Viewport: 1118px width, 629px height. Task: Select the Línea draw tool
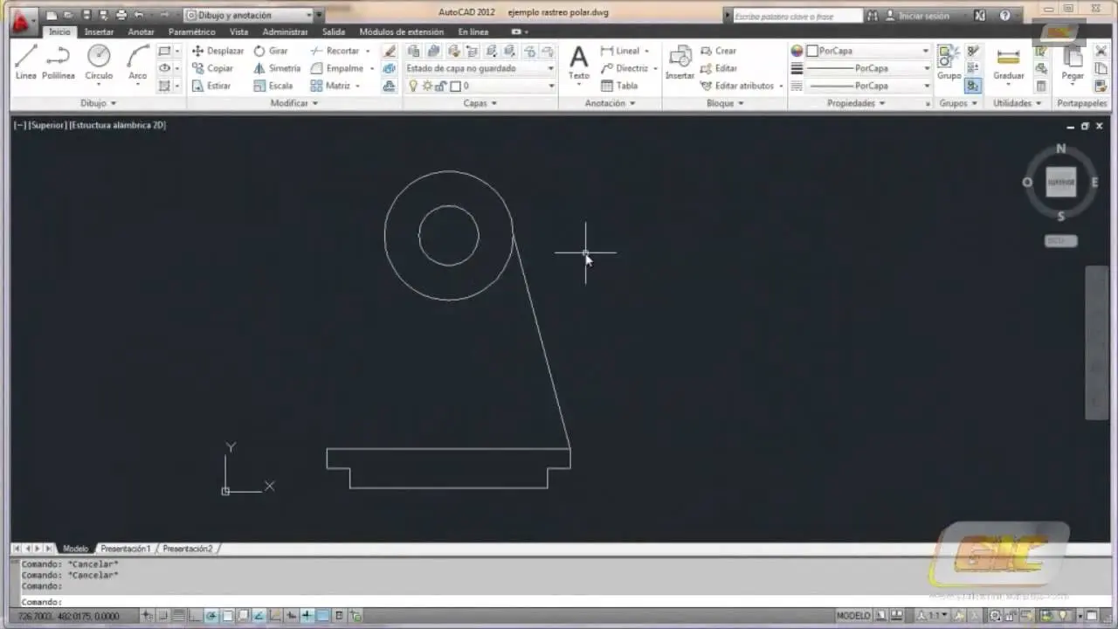pos(25,62)
